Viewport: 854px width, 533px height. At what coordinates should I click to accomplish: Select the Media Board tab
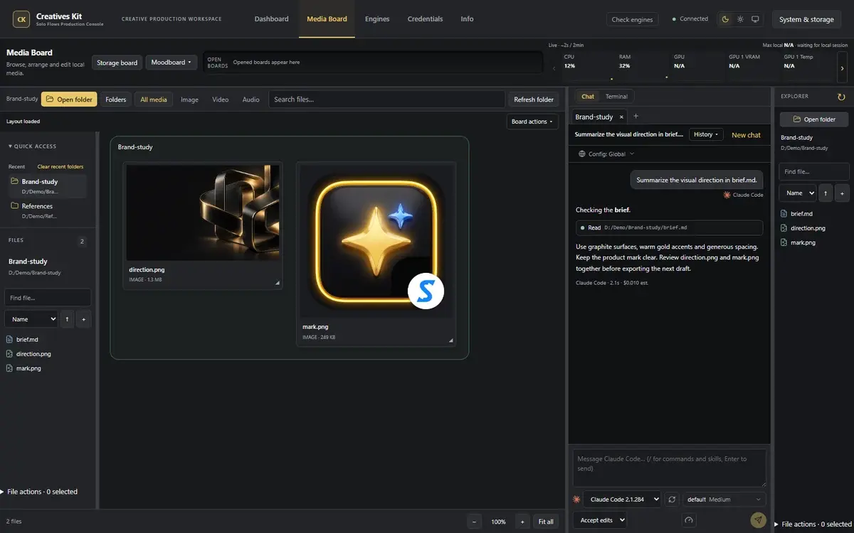(x=327, y=19)
